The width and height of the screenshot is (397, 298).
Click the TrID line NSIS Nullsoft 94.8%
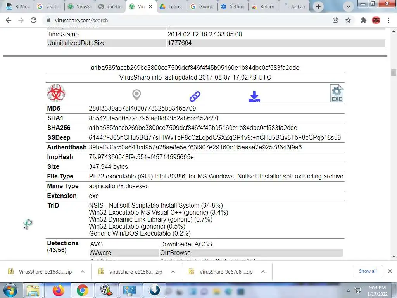tap(156, 205)
